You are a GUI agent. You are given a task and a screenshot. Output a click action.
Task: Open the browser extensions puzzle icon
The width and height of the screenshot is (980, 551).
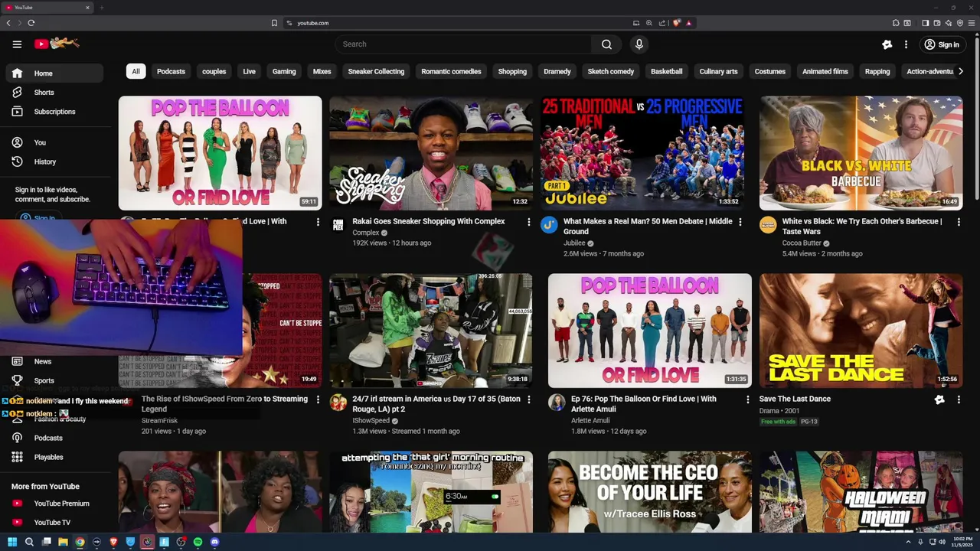coord(896,23)
